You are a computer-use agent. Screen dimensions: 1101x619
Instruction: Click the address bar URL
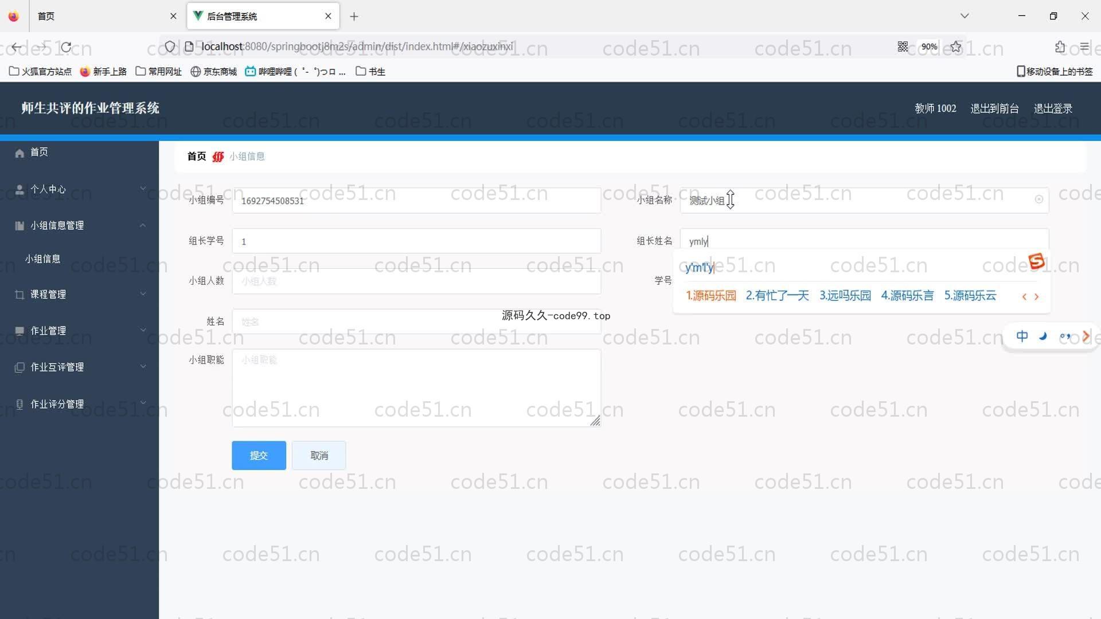point(357,46)
